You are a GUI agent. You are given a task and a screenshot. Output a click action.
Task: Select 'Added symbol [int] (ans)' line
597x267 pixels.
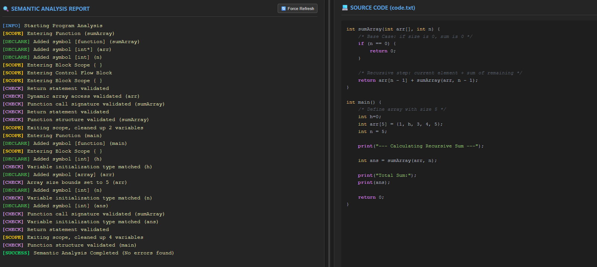(55, 206)
